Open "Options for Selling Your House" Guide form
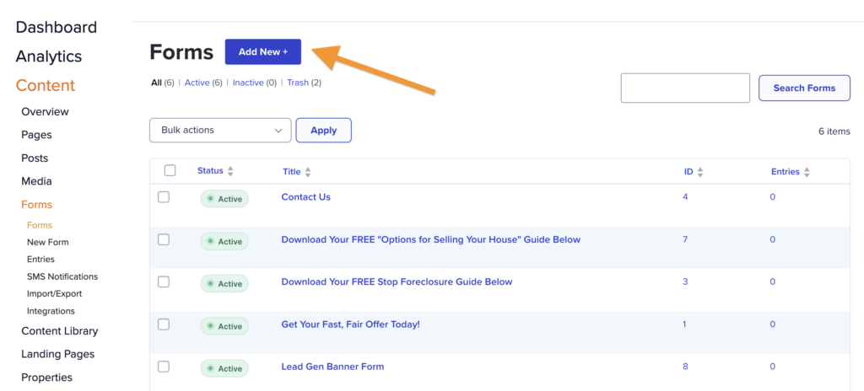 [431, 239]
